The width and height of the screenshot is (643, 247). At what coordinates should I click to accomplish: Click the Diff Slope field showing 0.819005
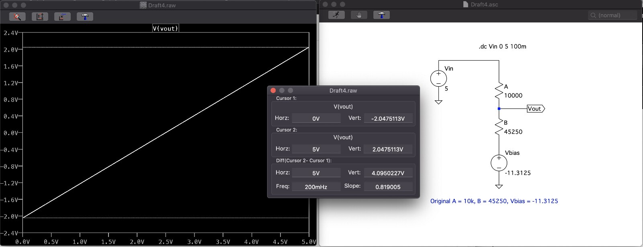click(388, 186)
